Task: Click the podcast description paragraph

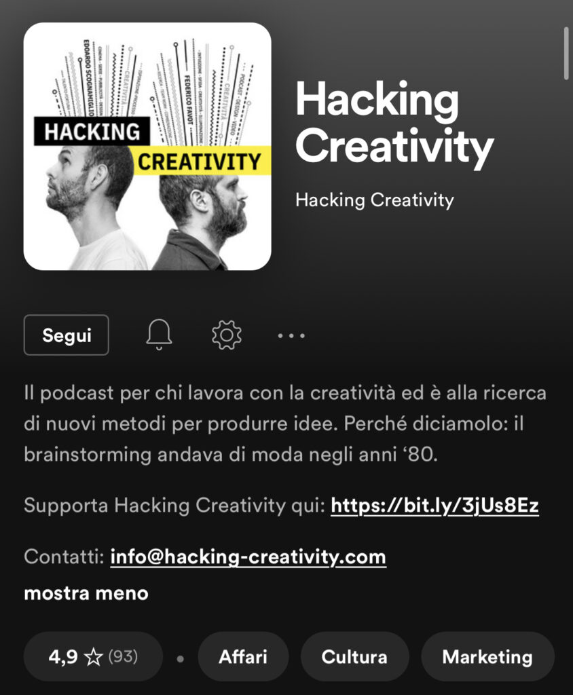Action: point(284,424)
